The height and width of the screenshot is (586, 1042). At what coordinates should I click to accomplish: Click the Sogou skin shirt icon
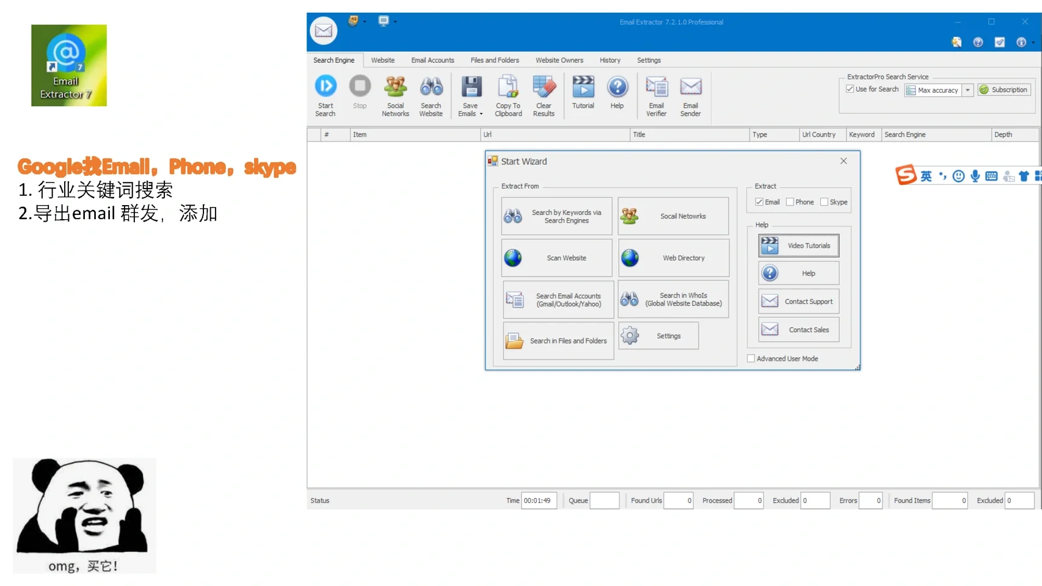[x=1024, y=176]
